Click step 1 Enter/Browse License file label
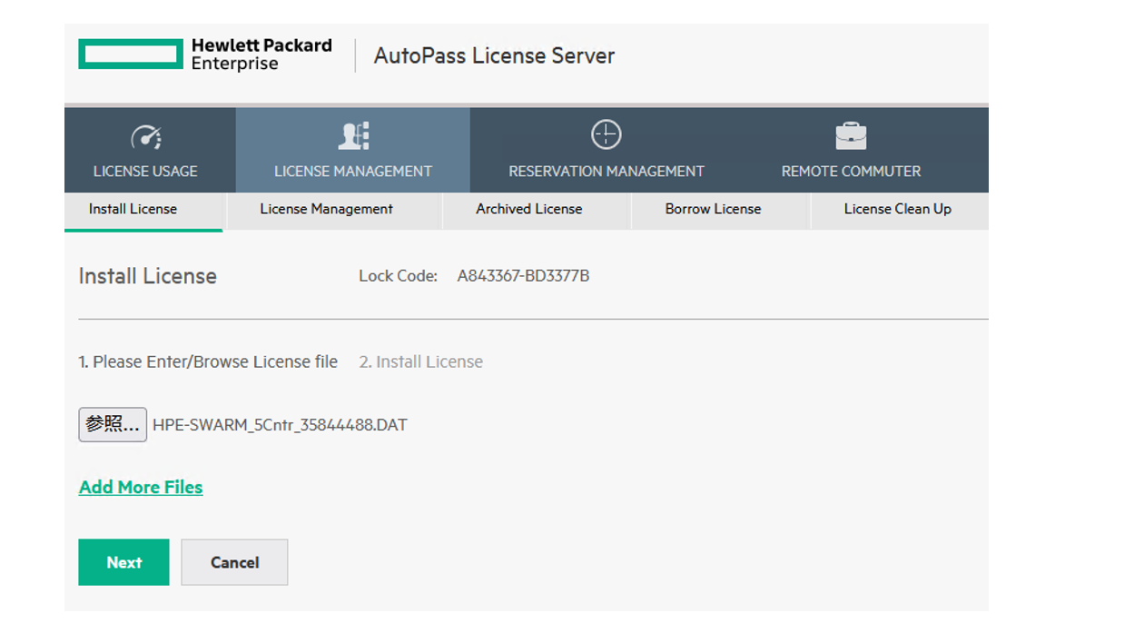The image size is (1144, 633). (210, 361)
